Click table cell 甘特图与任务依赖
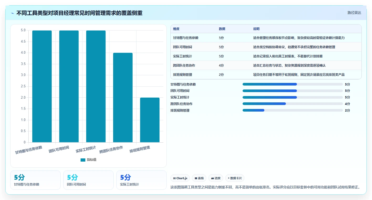Viewport: 372px width, 200px height. point(186,38)
